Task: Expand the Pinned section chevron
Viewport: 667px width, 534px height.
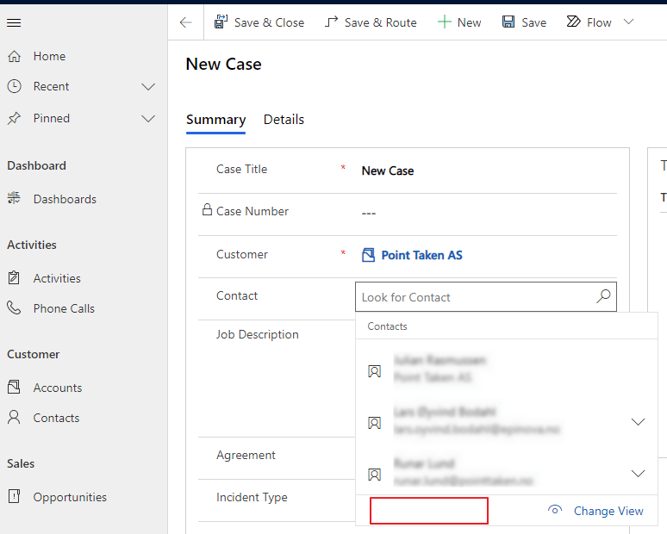Action: [148, 119]
